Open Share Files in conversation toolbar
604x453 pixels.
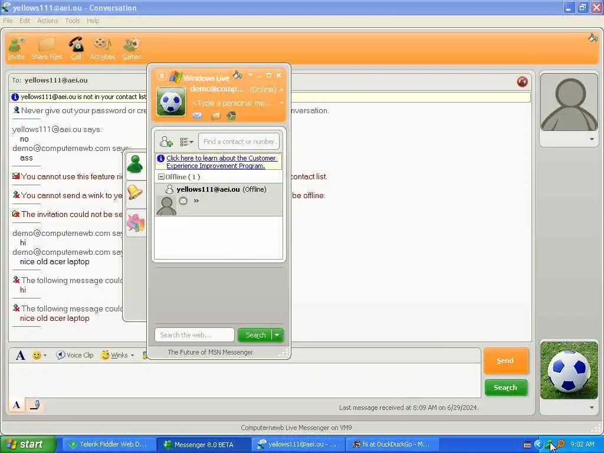[47, 48]
